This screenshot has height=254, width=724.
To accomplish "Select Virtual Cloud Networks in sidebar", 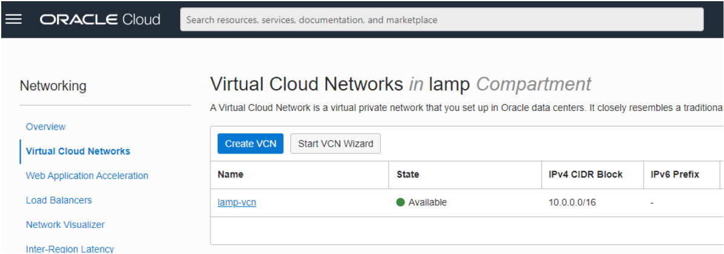I will 78,151.
